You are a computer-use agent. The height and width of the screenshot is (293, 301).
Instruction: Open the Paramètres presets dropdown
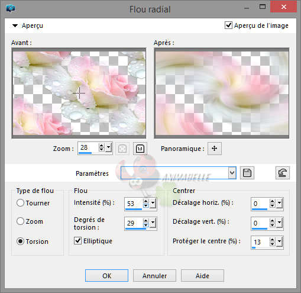coord(232,173)
